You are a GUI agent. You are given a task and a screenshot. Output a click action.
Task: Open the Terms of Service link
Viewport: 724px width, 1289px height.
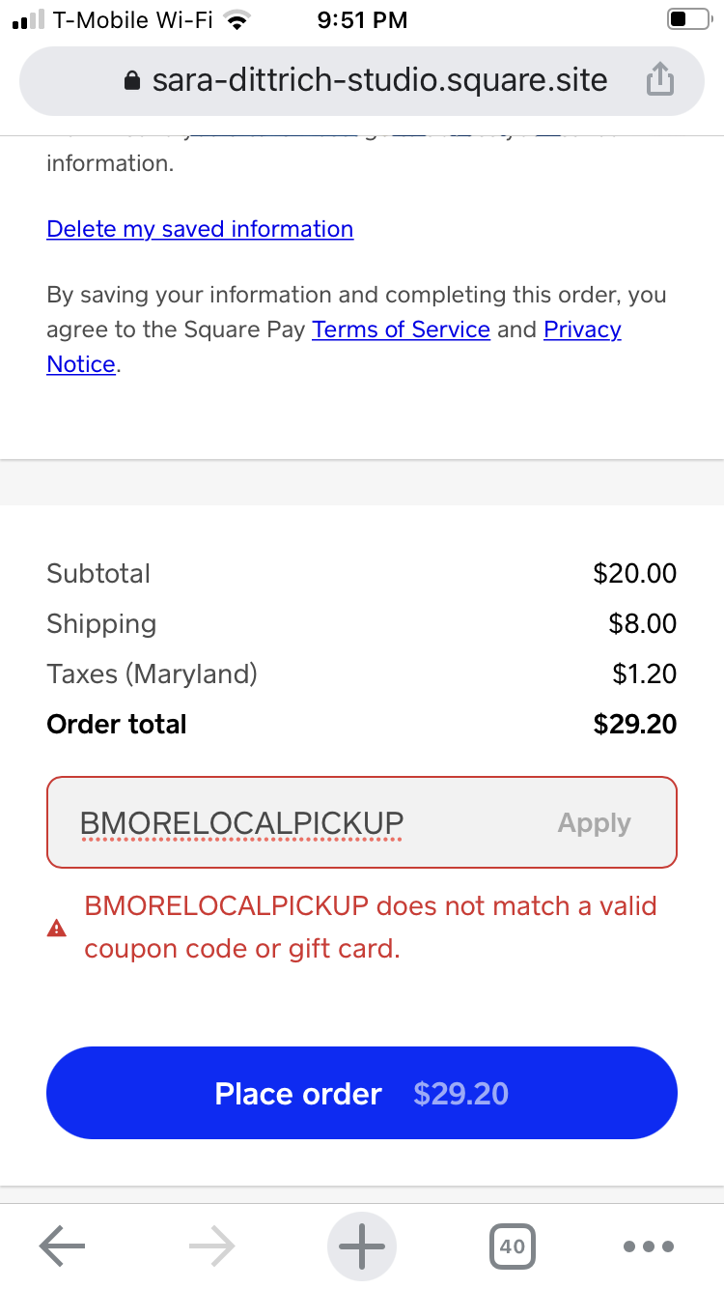point(402,329)
